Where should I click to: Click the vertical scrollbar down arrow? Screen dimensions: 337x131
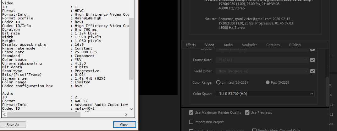pos(132,109)
